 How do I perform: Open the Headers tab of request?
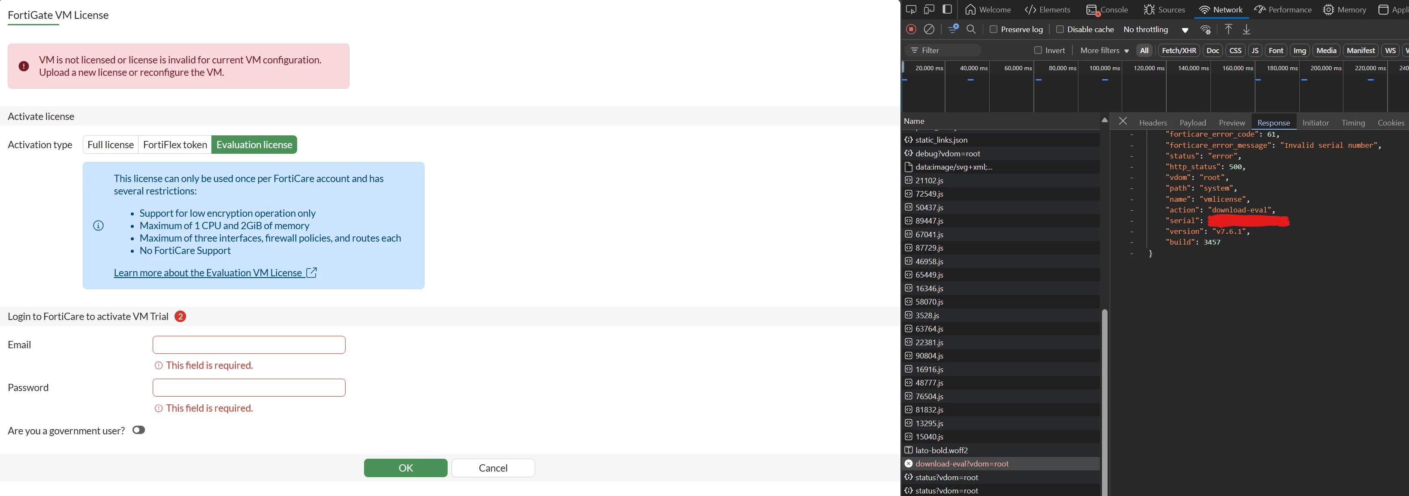click(x=1153, y=123)
